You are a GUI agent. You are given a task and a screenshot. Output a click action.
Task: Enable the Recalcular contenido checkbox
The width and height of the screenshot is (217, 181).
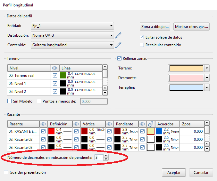[142, 45]
